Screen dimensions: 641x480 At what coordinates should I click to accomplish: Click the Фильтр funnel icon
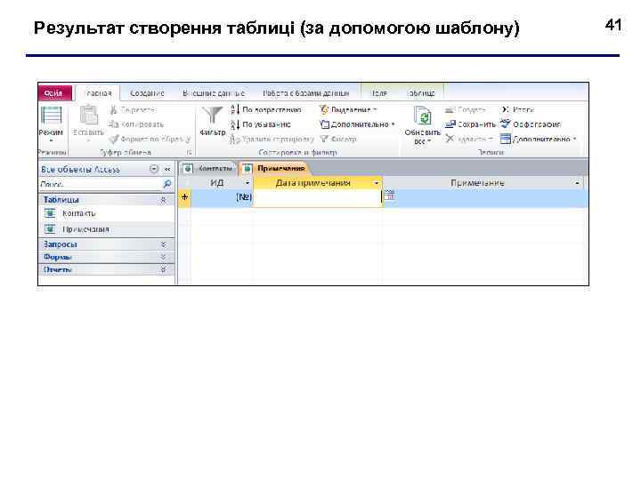pos(212,116)
